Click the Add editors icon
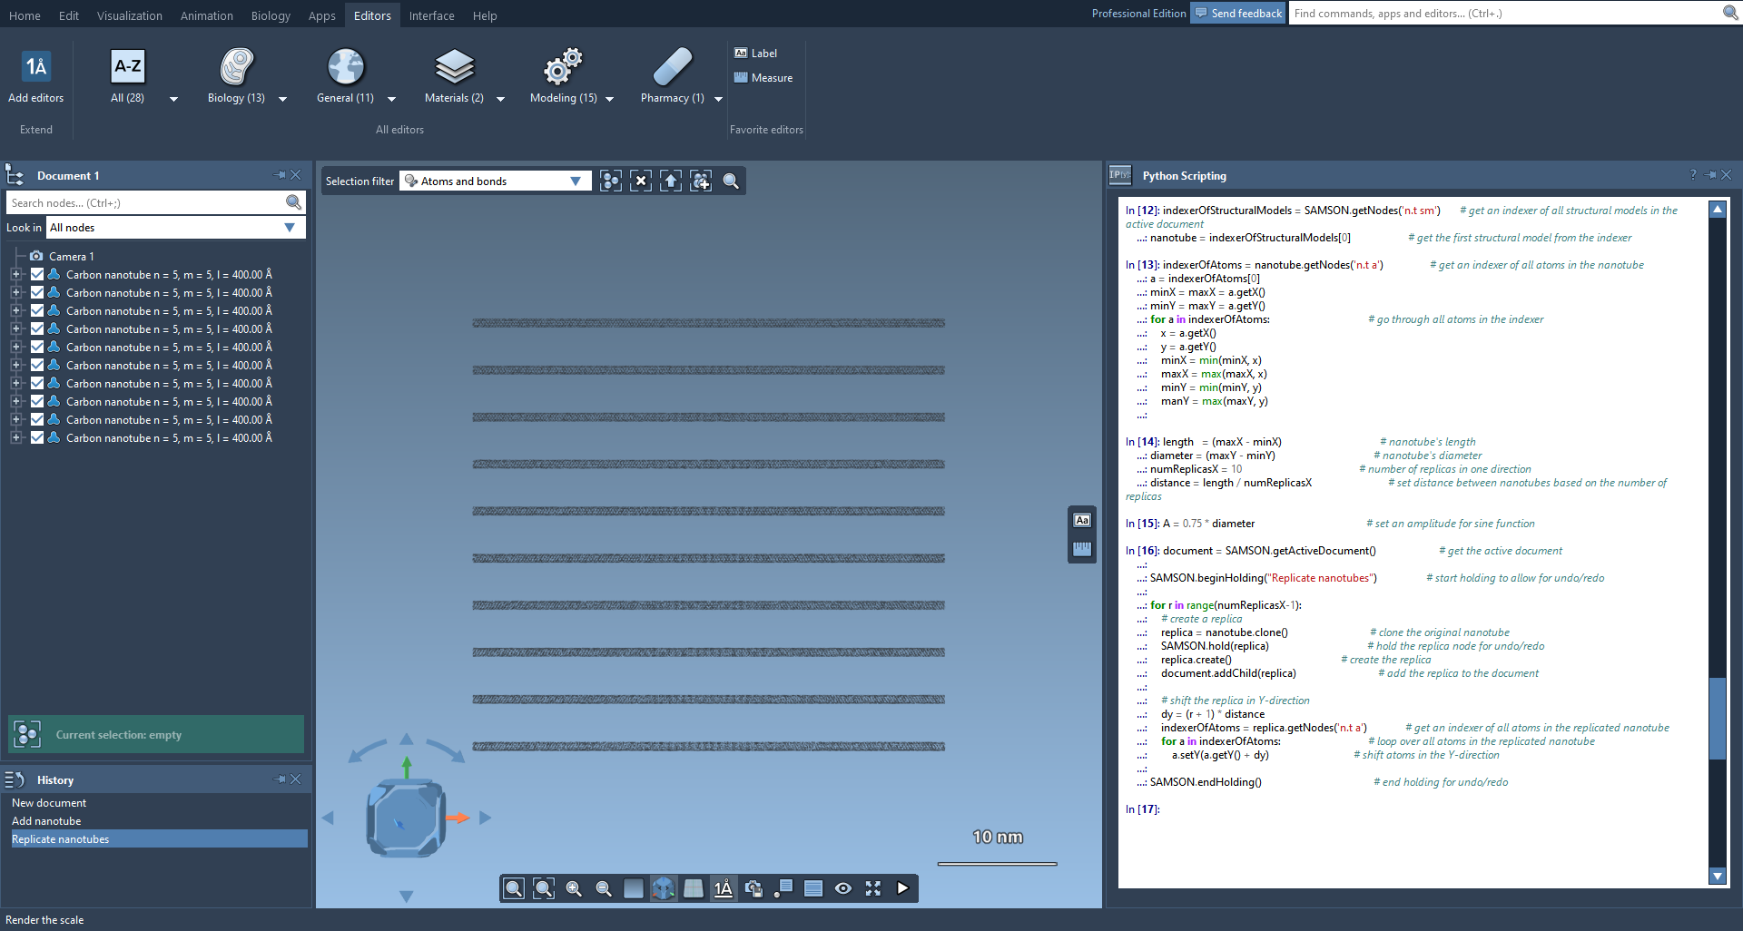1743x931 pixels. [x=35, y=67]
